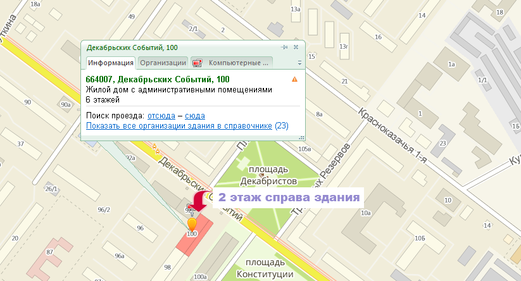Screen dimensions: 521x281
Task: Open the Информация tab
Action: tap(111, 63)
